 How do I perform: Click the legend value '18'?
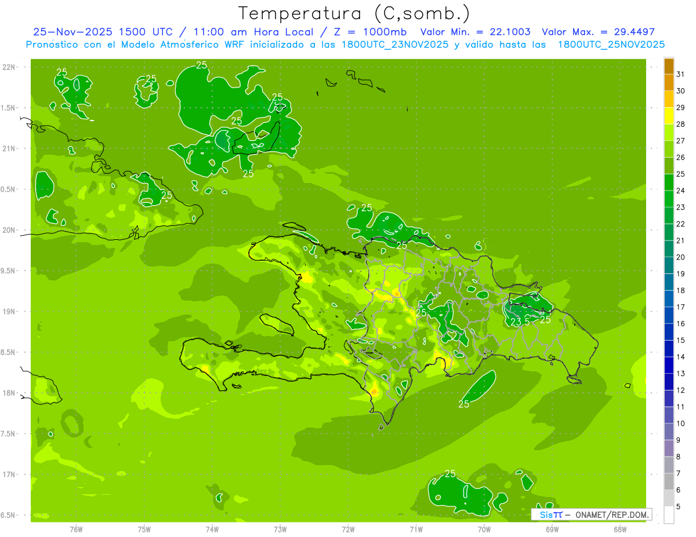click(x=680, y=291)
